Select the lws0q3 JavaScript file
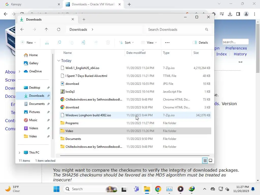The width and height of the screenshot is (260, 195). click(x=135, y=91)
